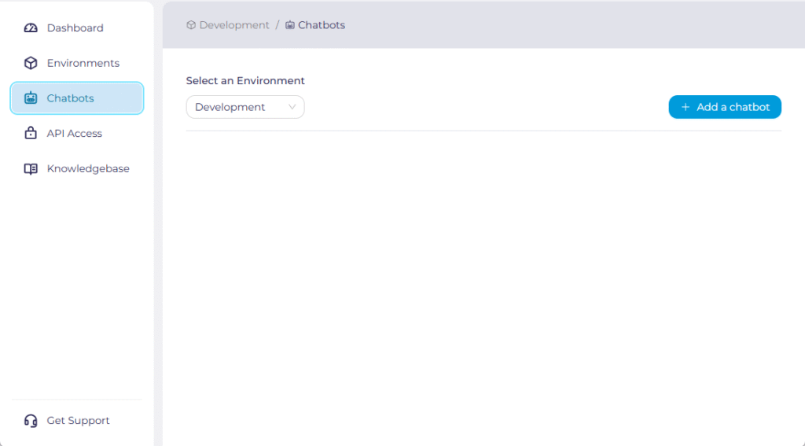Click the Knowledgebase open book icon
This screenshot has width=805, height=446.
[x=31, y=169]
